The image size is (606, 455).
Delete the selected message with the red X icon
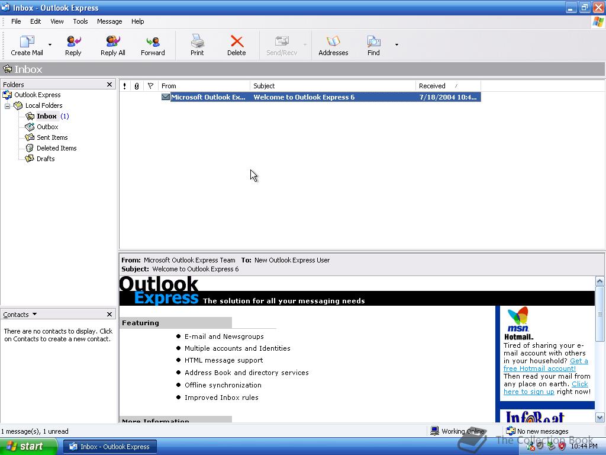click(x=237, y=41)
